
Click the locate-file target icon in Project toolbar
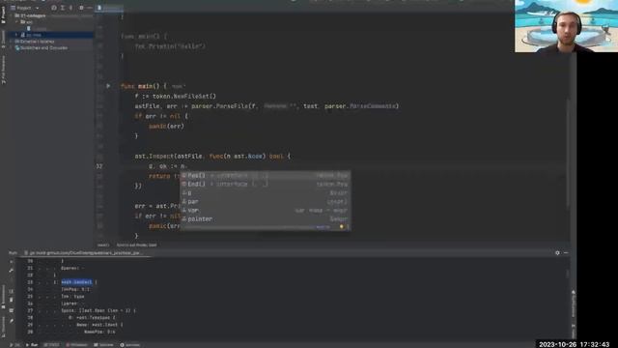click(54, 8)
